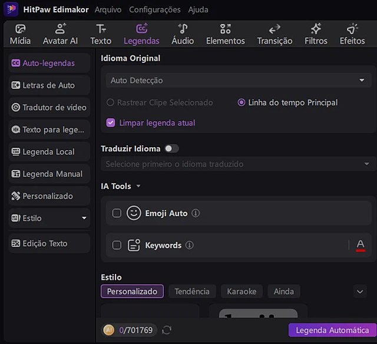
Task: Select the Legendas tab
Action: pos(141,34)
